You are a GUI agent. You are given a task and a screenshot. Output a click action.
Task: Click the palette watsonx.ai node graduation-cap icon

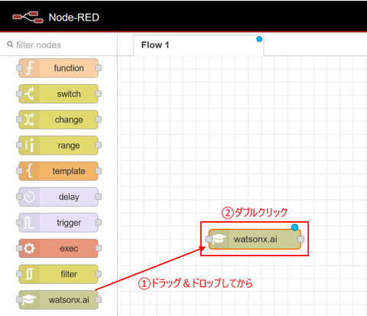coord(29,300)
